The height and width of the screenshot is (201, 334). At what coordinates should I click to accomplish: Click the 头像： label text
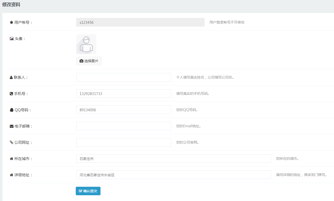pos(20,39)
